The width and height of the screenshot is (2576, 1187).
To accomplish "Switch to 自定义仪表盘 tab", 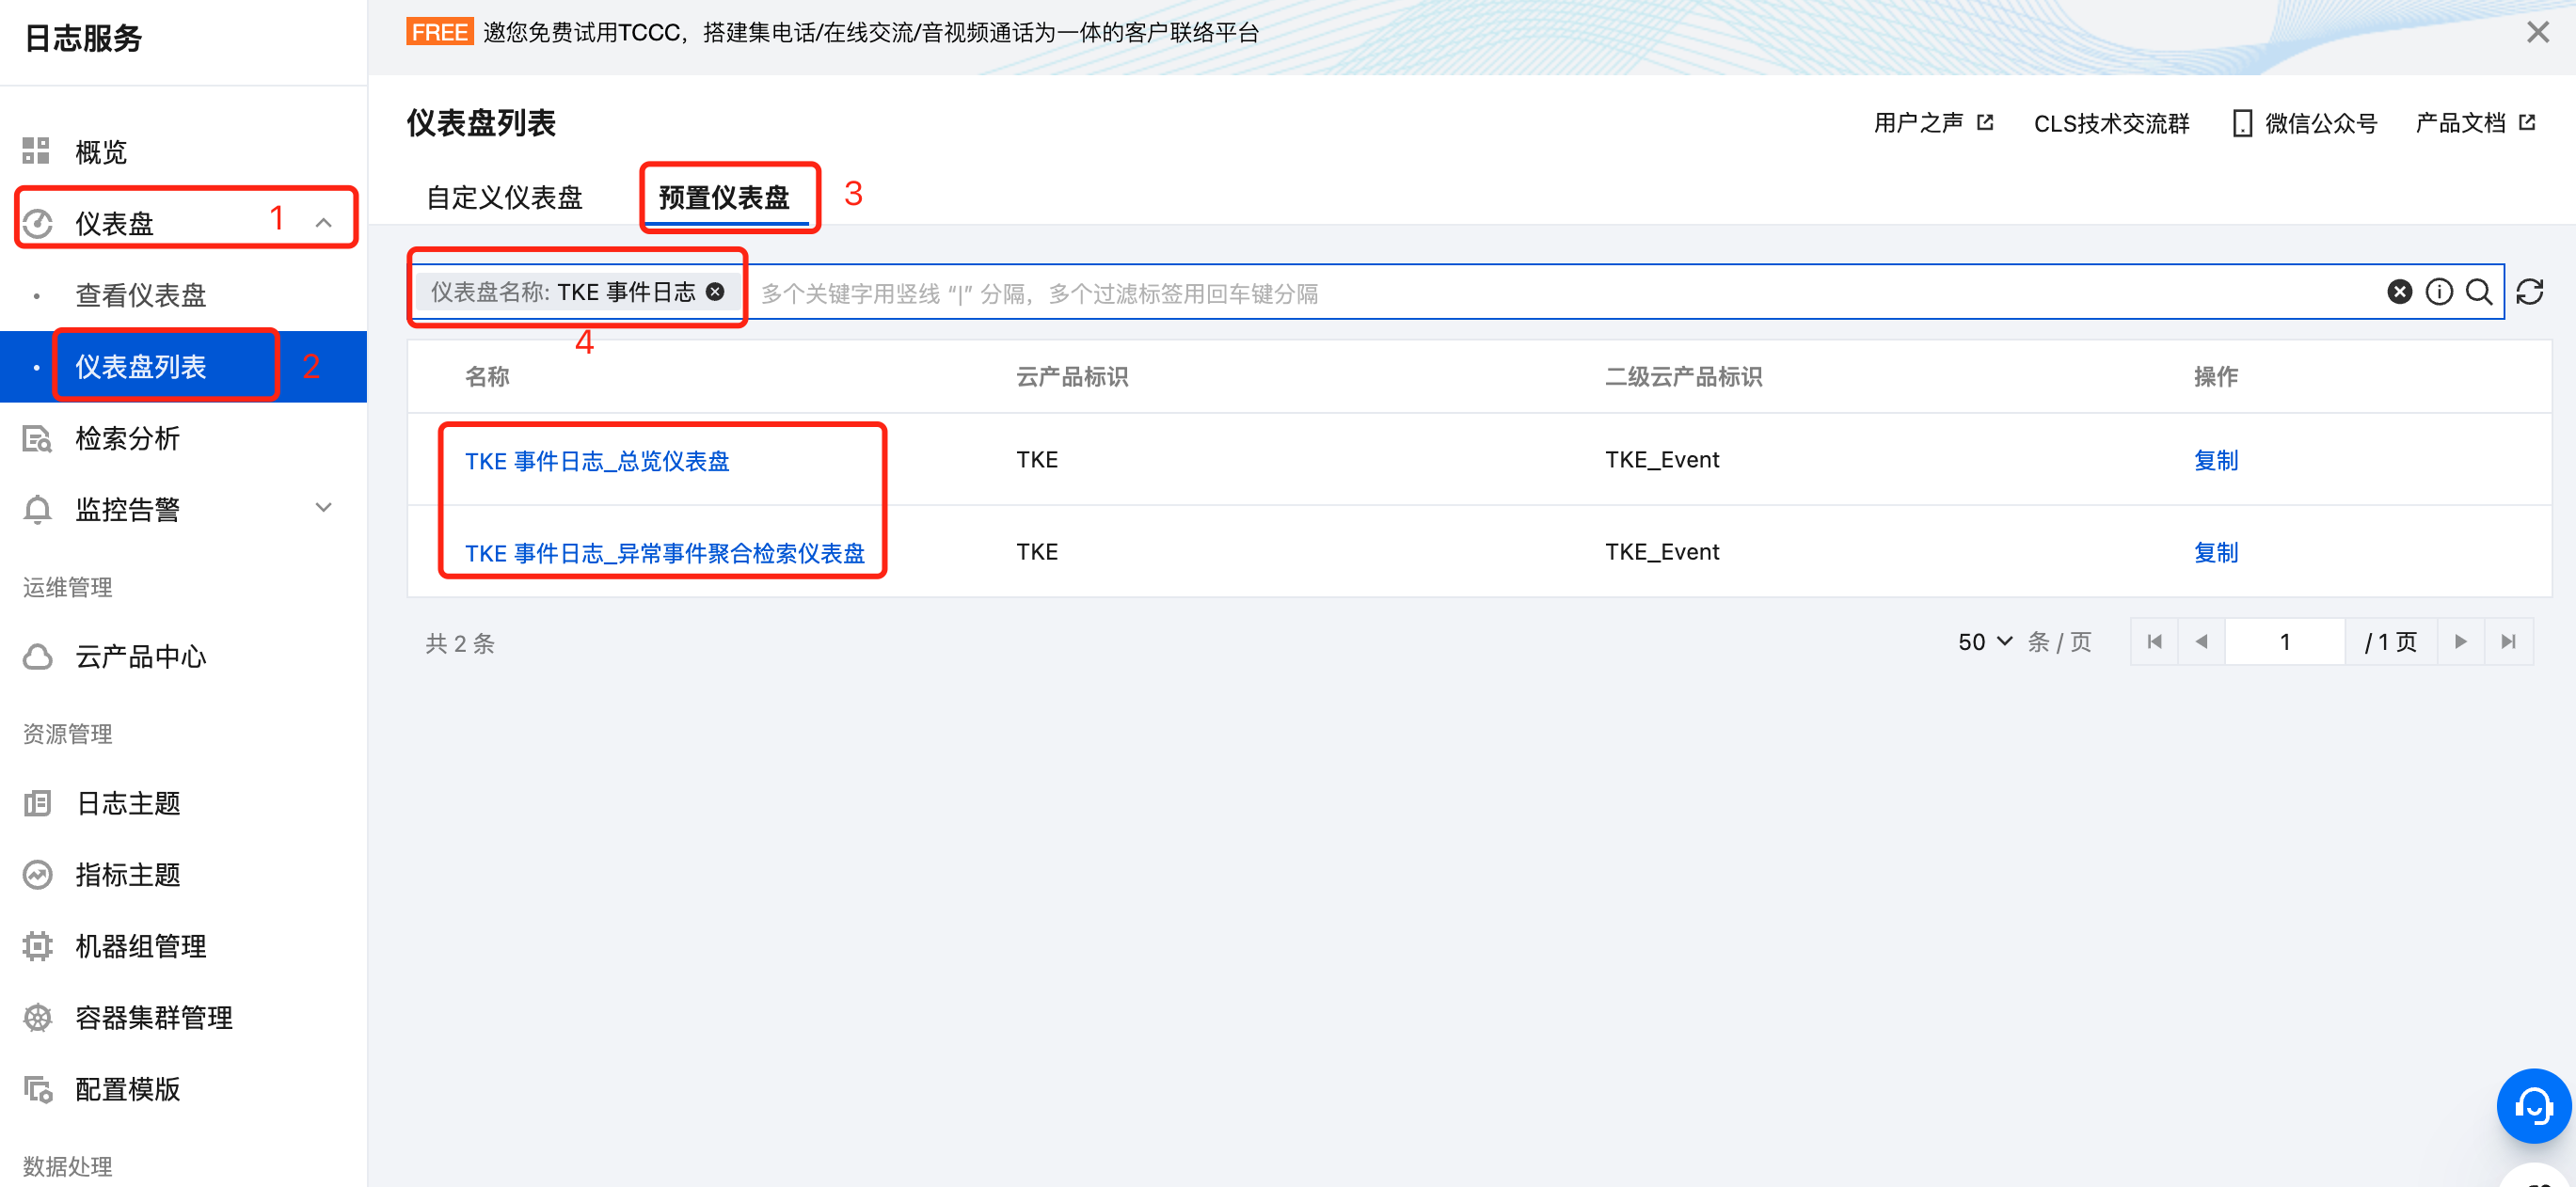I will [x=504, y=197].
